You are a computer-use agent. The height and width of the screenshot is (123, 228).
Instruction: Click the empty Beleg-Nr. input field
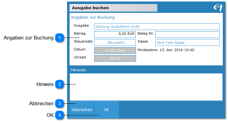[188, 35]
